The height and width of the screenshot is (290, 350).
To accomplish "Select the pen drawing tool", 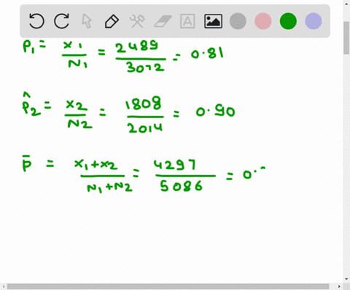I will tap(112, 21).
